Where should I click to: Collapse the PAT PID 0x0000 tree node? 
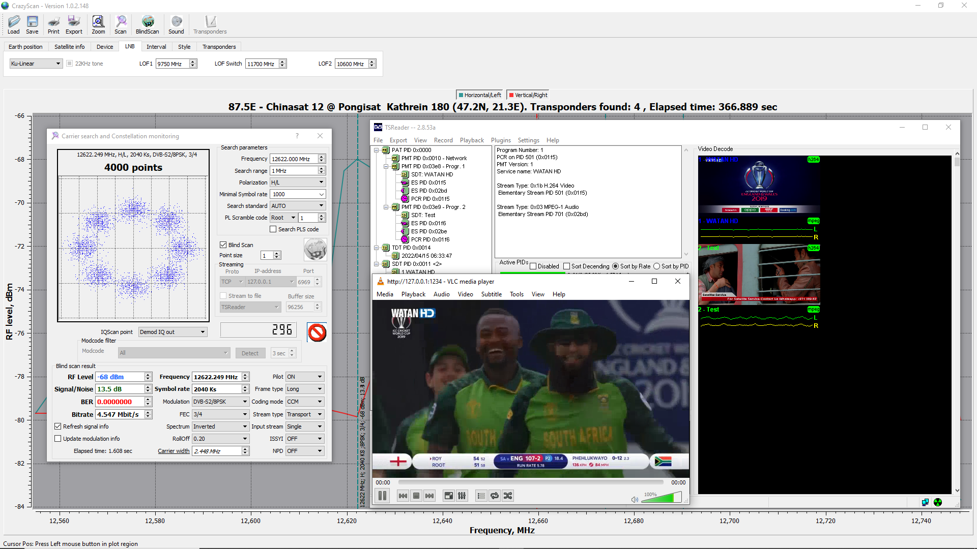click(377, 150)
